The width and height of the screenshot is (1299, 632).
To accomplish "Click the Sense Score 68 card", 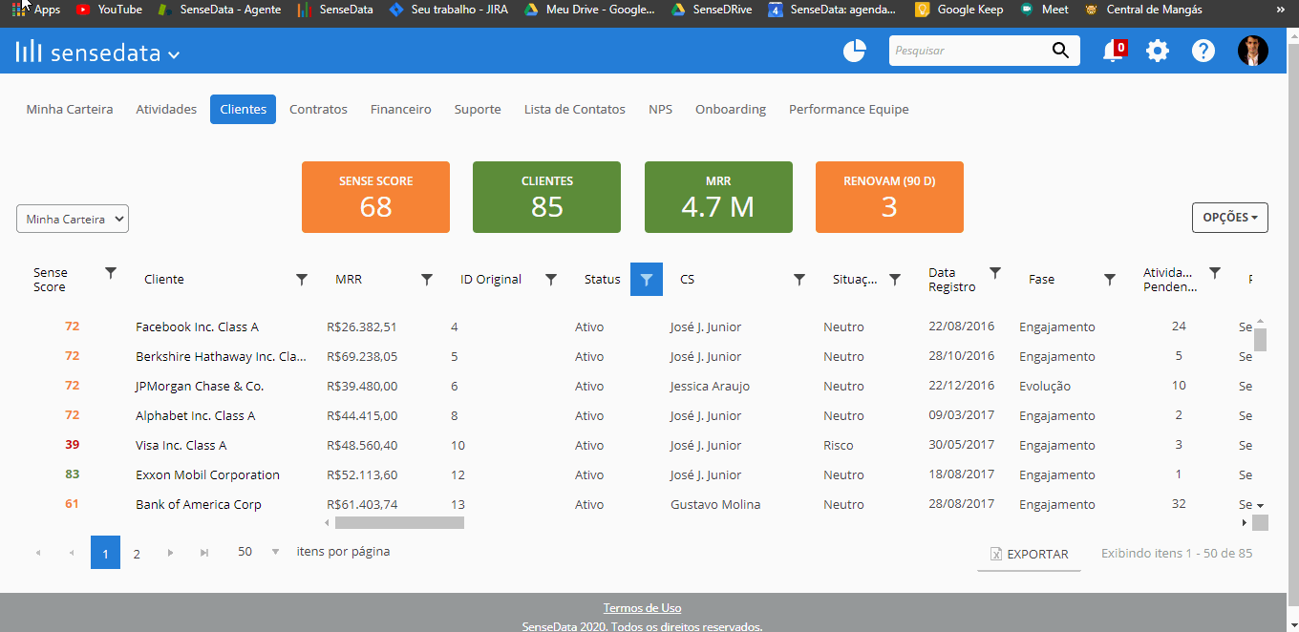I will coord(375,197).
